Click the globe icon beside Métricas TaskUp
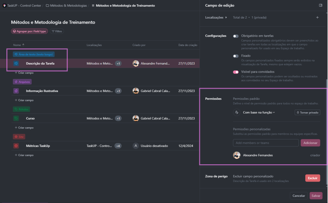The width and height of the screenshot is (328, 203). click(16, 146)
